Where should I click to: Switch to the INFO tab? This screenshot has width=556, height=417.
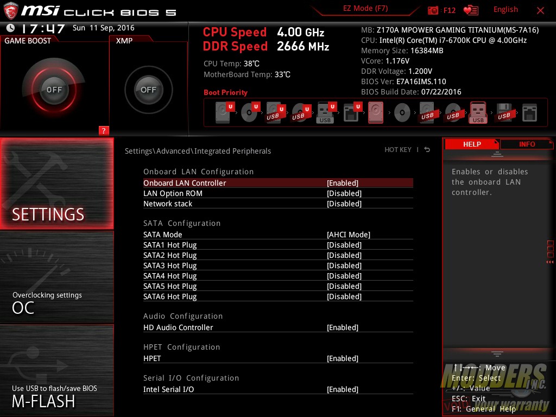point(527,144)
